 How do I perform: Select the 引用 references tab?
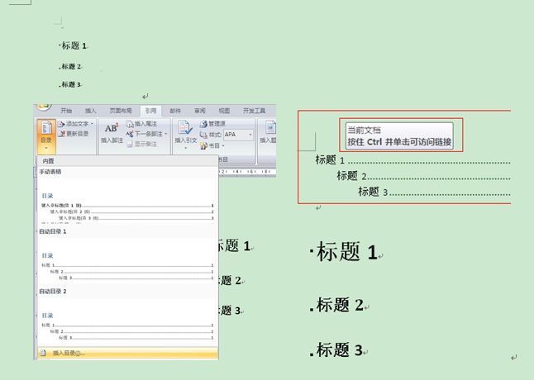150,111
